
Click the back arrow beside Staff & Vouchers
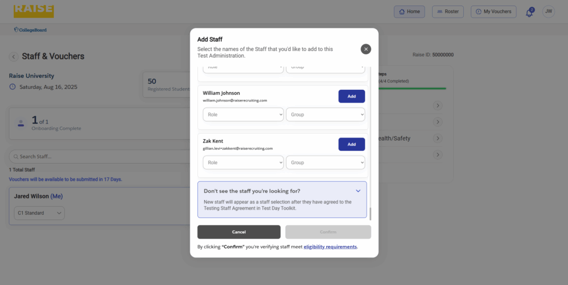[13, 57]
